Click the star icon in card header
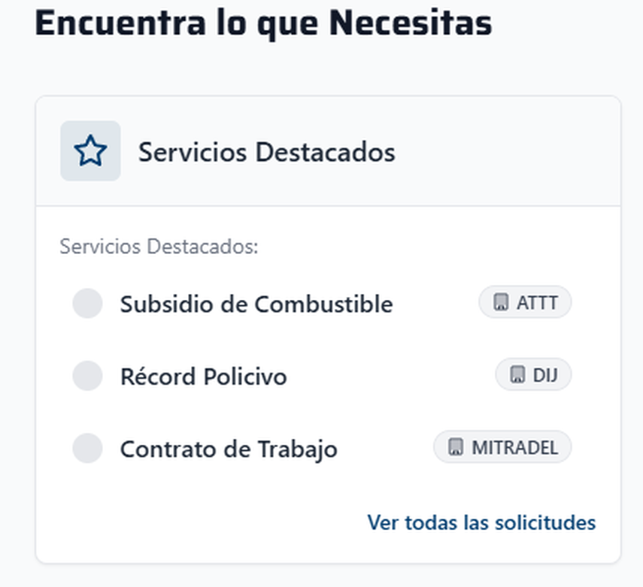Viewport: 643px width, 587px height. 90,151
